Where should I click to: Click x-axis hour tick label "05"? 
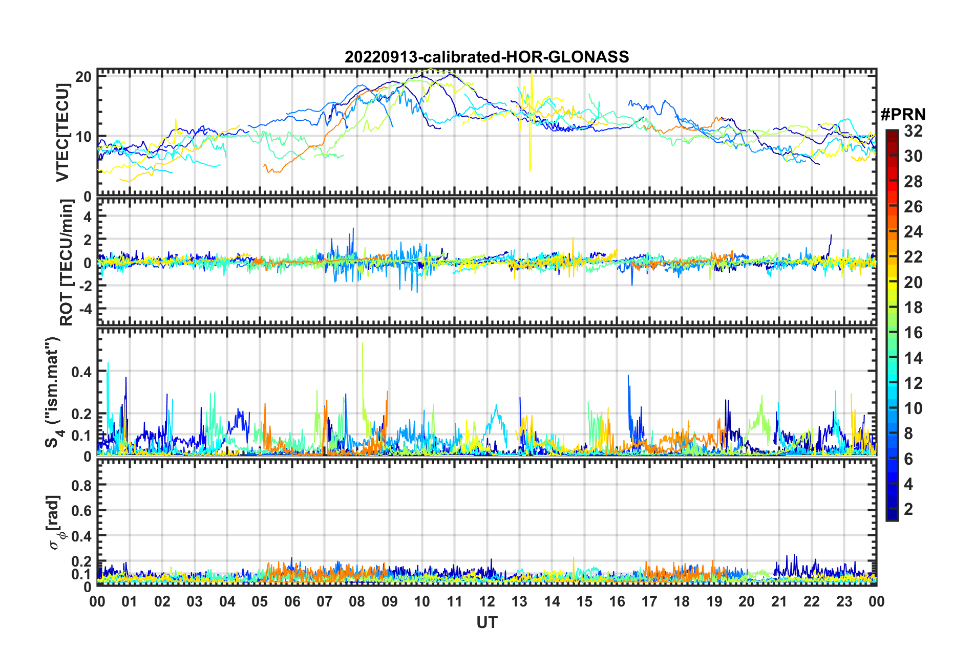click(x=260, y=601)
